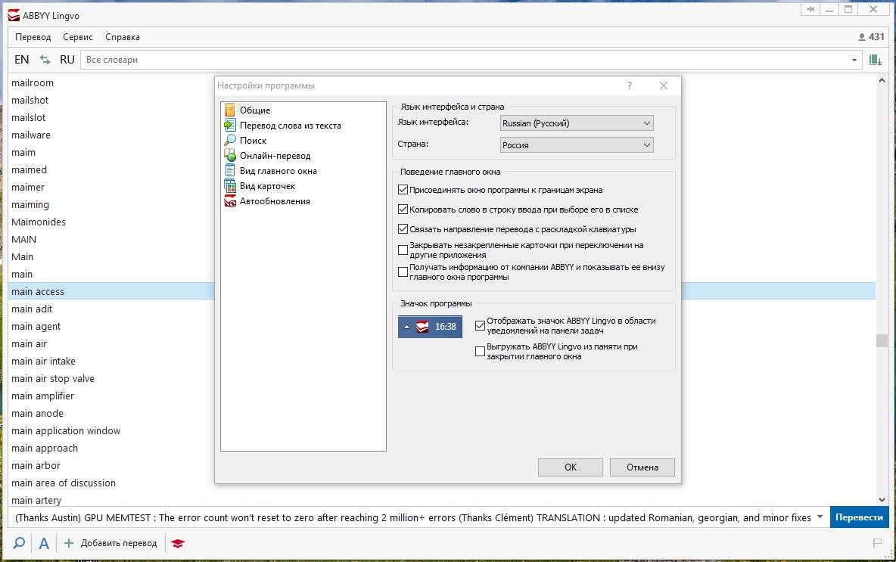
Task: Click the translation text input field at bottom
Action: 412,517
